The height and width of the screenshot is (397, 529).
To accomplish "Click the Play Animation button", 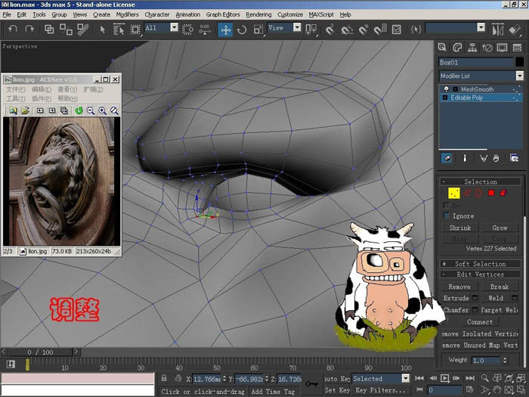I will [x=445, y=378].
